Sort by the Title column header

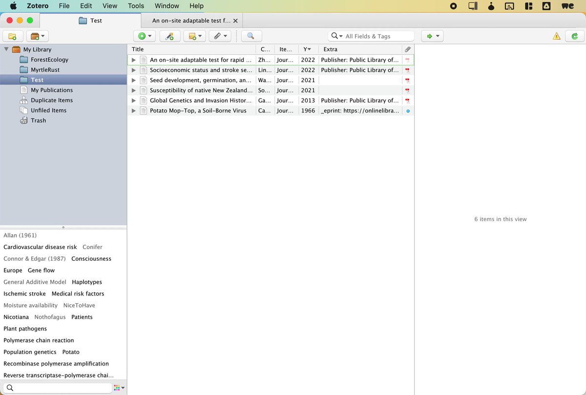[x=191, y=49]
